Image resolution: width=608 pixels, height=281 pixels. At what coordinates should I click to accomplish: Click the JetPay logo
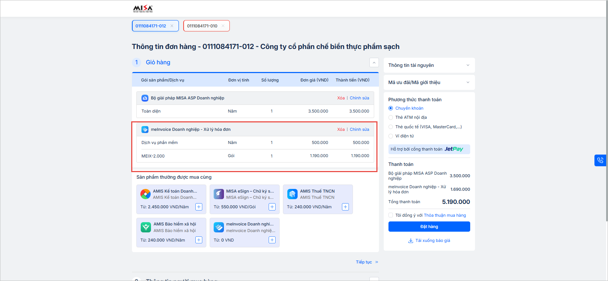454,149
